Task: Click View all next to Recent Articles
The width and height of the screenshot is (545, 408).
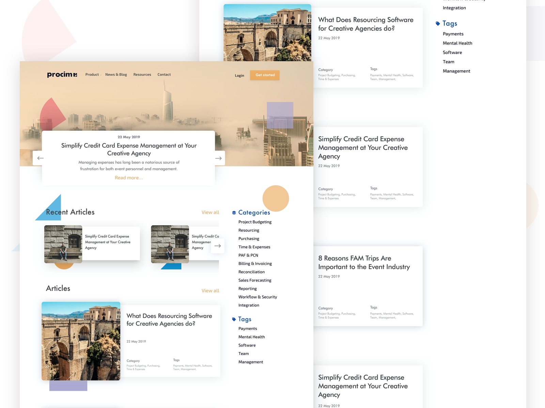Action: coord(210,212)
